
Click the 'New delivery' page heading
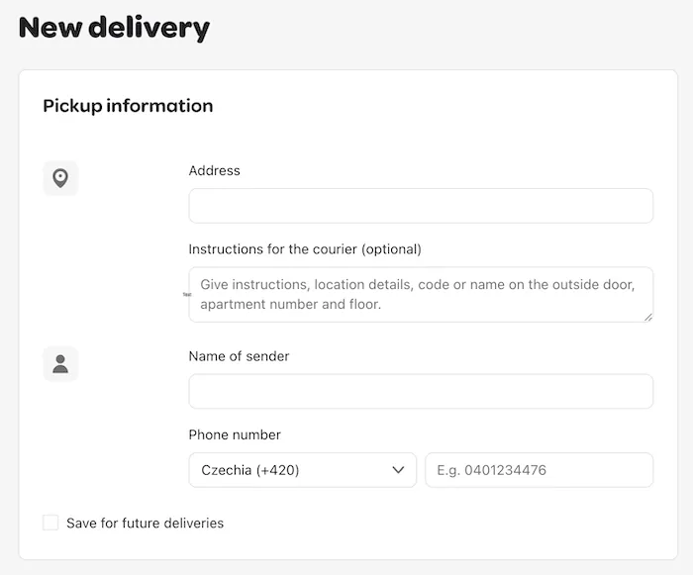[114, 28]
